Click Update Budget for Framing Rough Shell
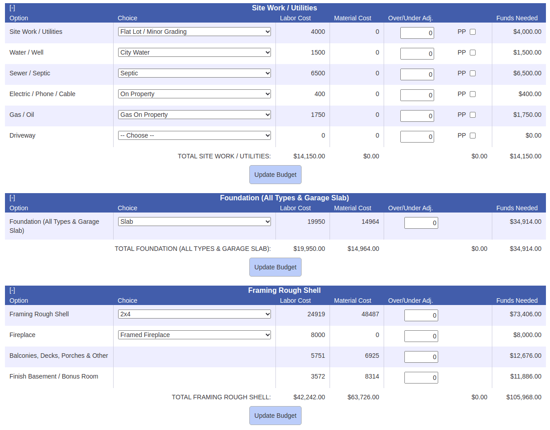Image resolution: width=550 pixels, height=430 pixels. [275, 415]
